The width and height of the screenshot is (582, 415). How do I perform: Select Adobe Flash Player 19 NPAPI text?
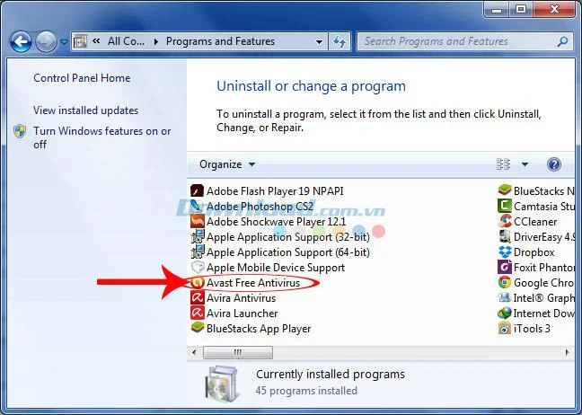click(275, 191)
